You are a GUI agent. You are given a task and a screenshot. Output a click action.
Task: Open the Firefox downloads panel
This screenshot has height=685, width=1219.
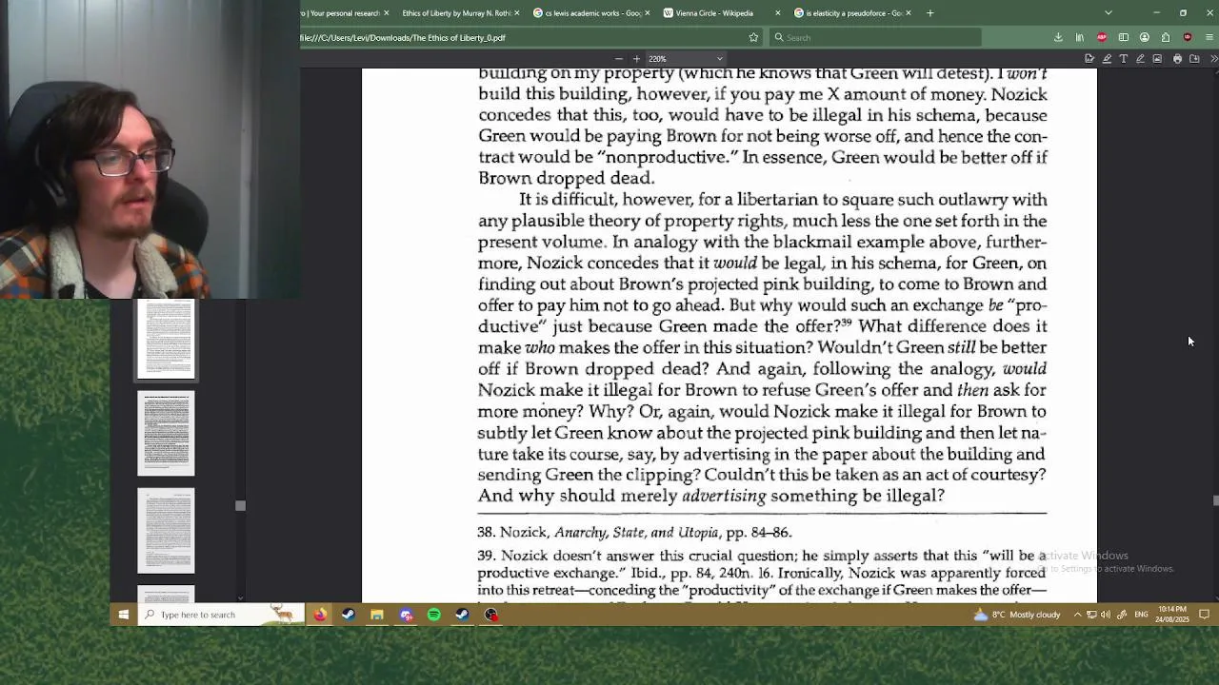pyautogui.click(x=1058, y=38)
